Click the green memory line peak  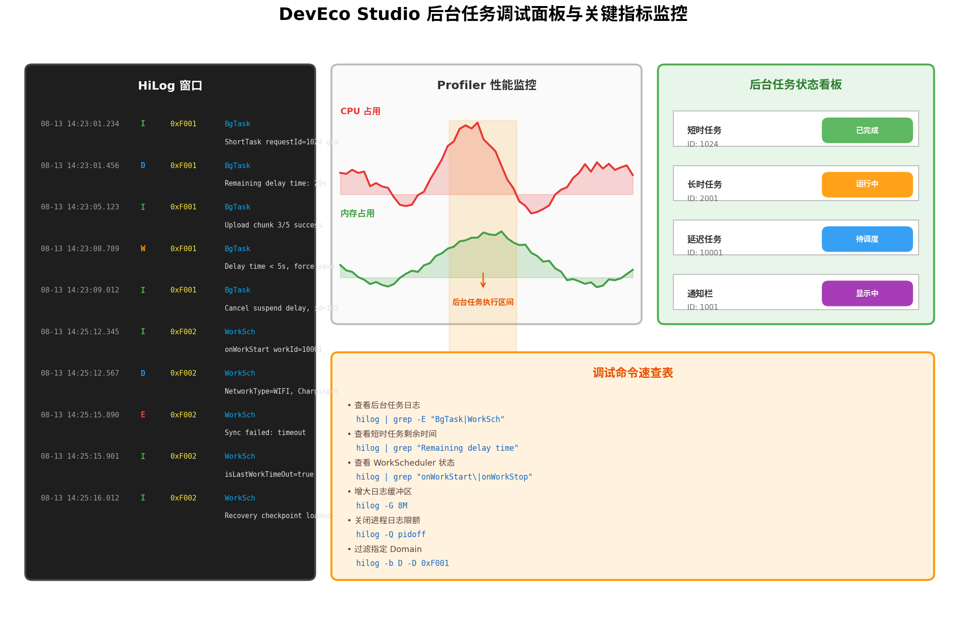(x=501, y=231)
